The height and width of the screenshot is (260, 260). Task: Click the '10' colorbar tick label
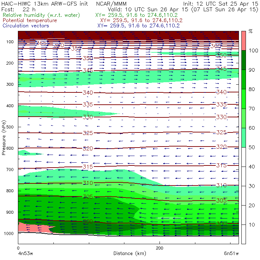(x=252, y=225)
